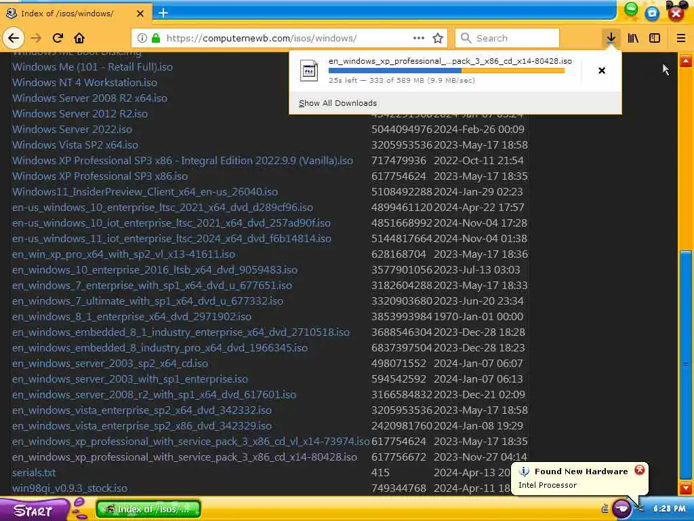
Task: Open a new tab with plus button
Action: click(163, 13)
